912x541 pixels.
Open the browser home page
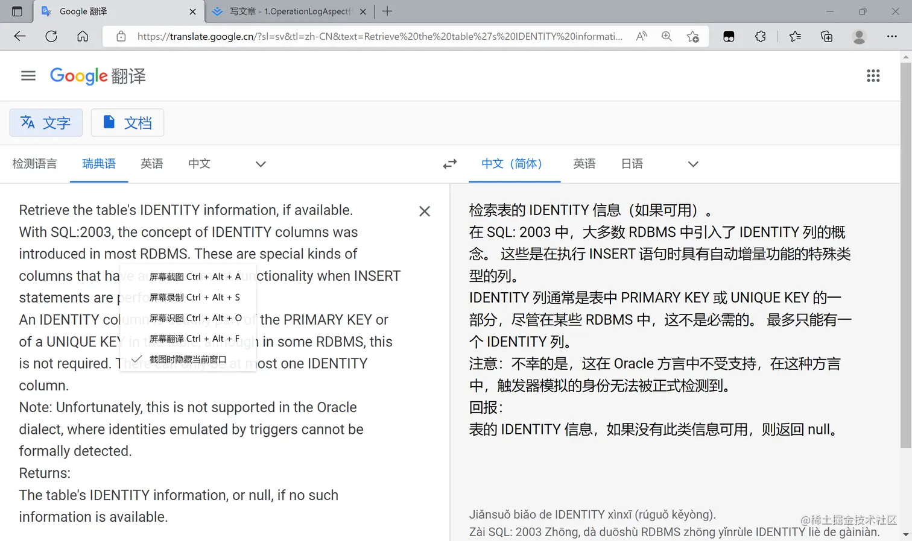[83, 36]
